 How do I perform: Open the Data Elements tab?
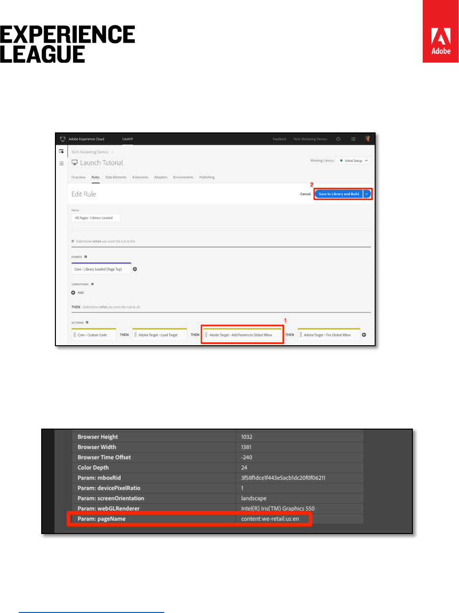(x=116, y=177)
